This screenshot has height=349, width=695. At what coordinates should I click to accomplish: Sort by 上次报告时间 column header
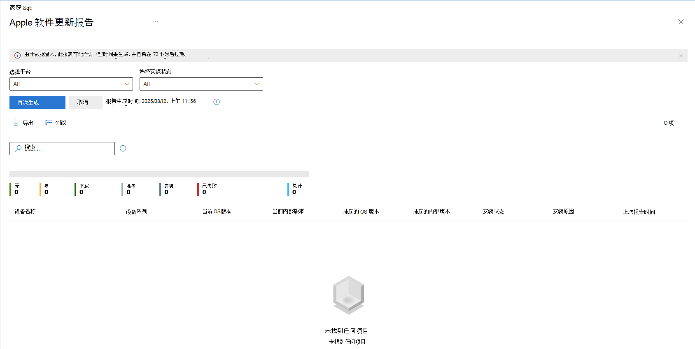click(639, 212)
